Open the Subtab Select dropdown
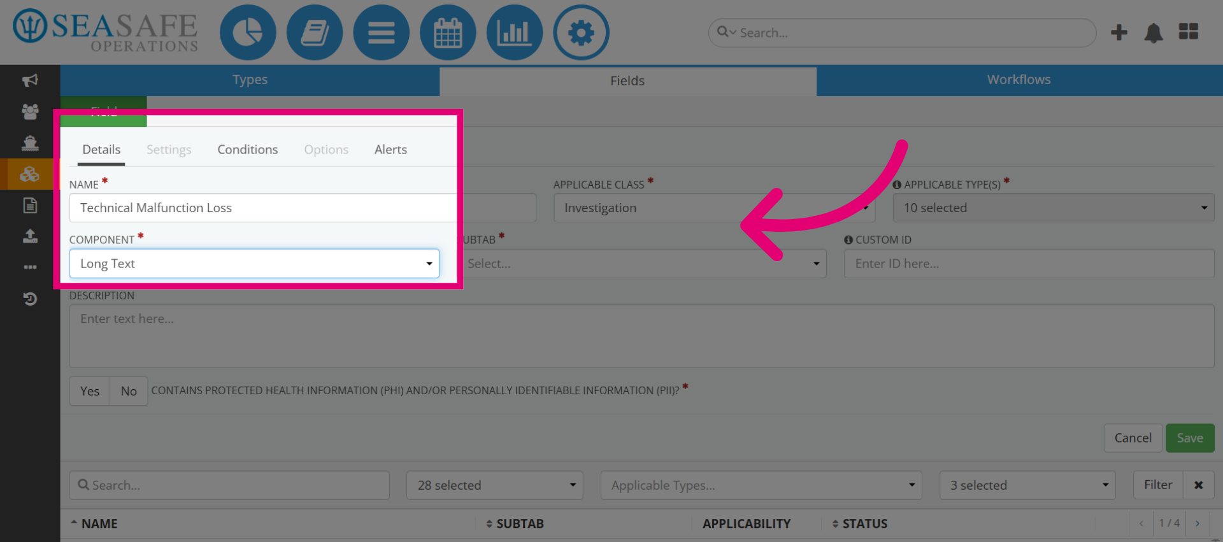The height and width of the screenshot is (542, 1223). pyautogui.click(x=642, y=264)
